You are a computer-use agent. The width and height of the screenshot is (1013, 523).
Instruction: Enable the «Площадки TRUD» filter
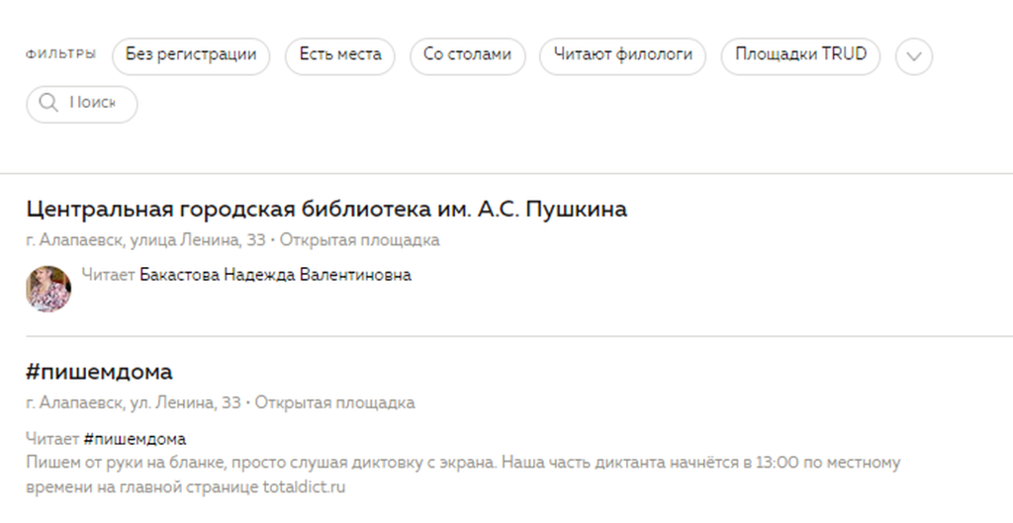800,55
